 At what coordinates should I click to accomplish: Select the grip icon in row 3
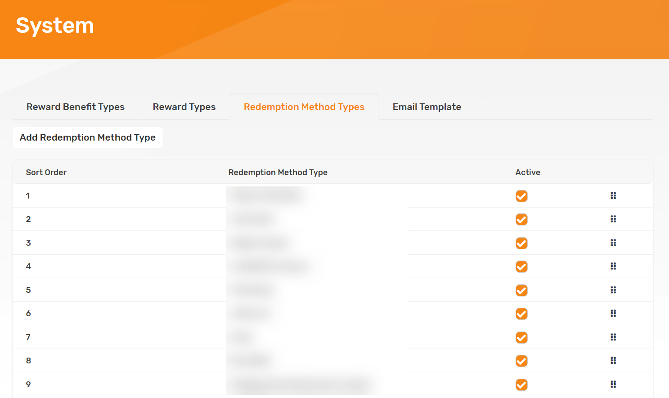point(613,243)
